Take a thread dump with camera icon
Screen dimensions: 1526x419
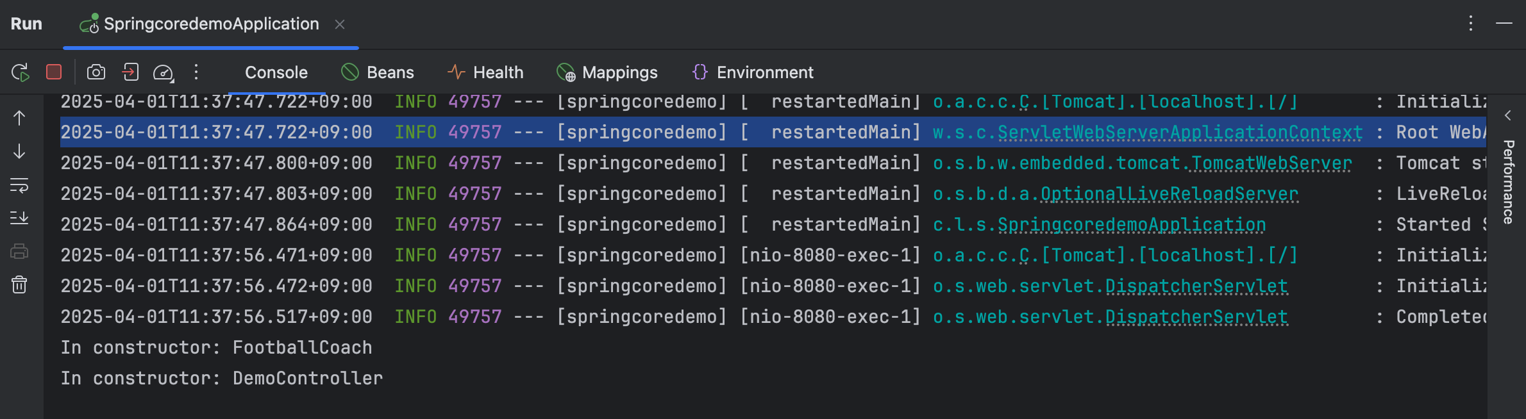click(x=96, y=72)
